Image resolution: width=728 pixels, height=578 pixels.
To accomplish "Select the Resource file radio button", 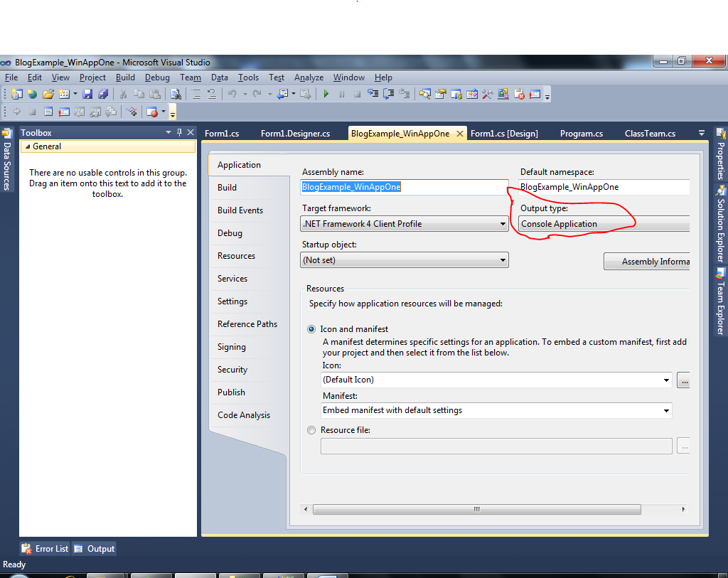I will (x=311, y=430).
